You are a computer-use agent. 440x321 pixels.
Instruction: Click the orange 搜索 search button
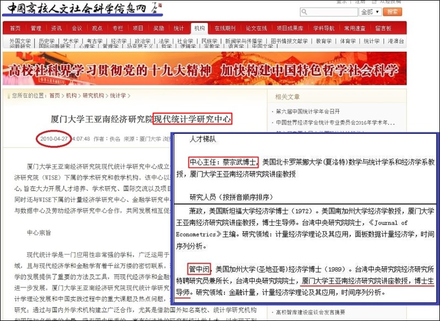[392, 12]
